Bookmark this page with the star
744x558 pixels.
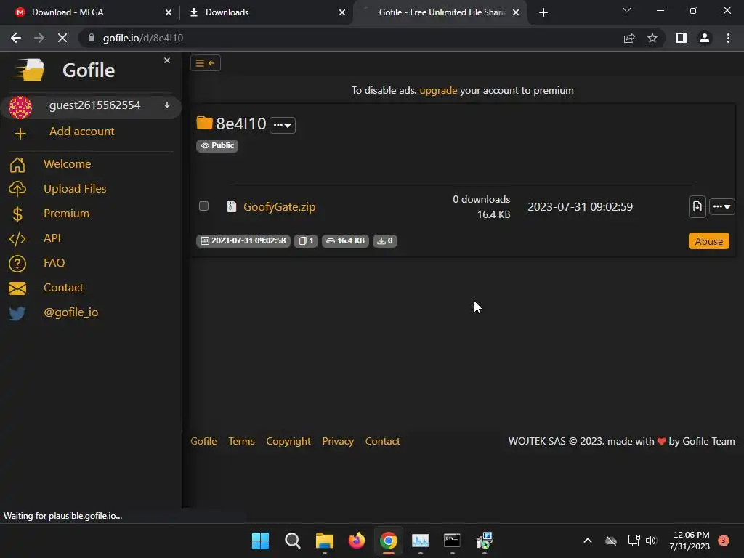[x=652, y=38]
